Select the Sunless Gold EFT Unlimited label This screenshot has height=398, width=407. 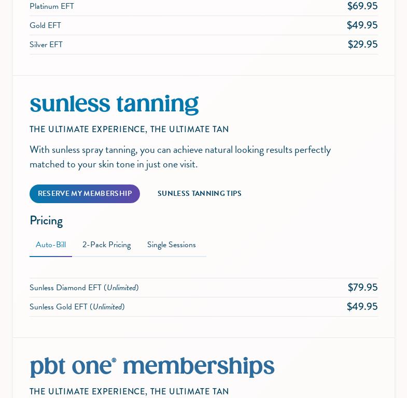tap(77, 307)
